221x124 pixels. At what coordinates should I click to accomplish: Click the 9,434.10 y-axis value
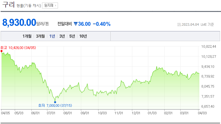pyautogui.click(x=208, y=67)
